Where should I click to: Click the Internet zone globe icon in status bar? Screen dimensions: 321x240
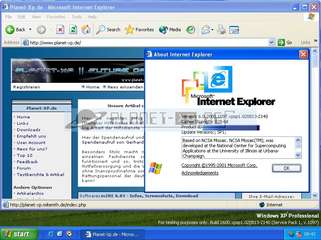(x=262, y=204)
